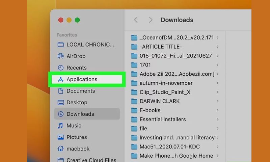Click the Music note icon
The height and width of the screenshot is (162, 270).
(x=61, y=126)
